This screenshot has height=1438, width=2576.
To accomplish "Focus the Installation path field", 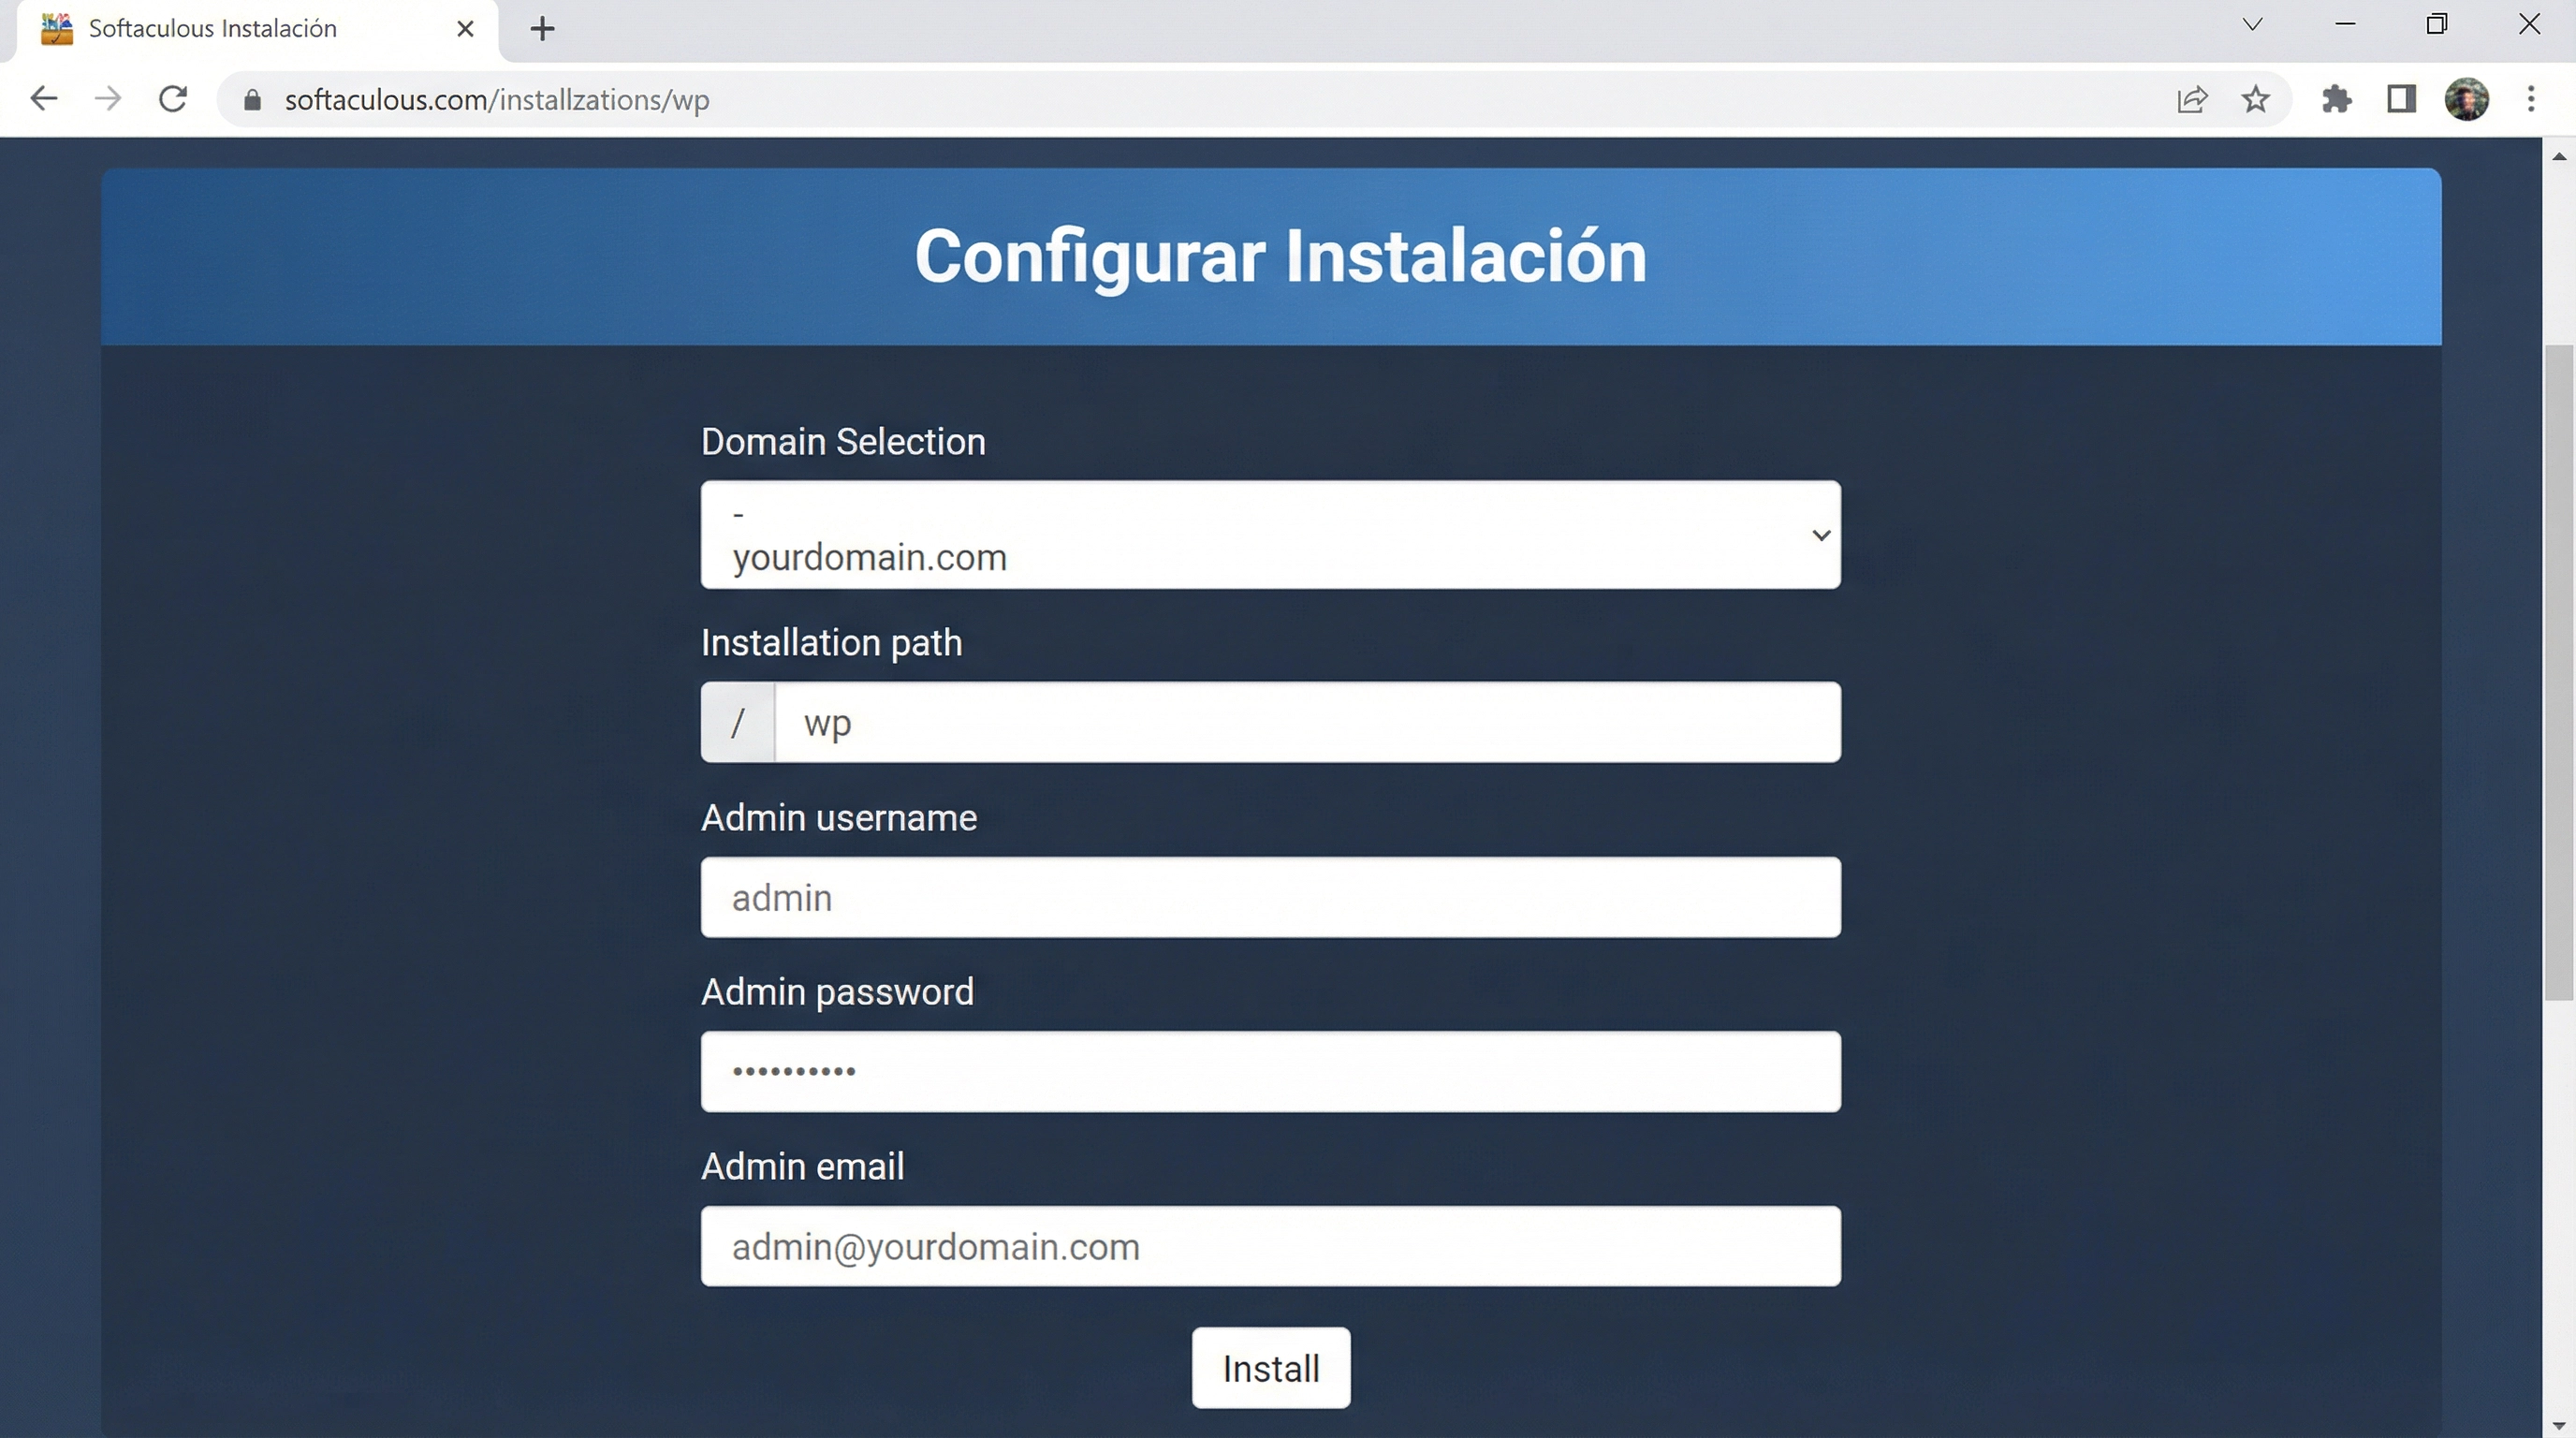I will (x=1307, y=722).
